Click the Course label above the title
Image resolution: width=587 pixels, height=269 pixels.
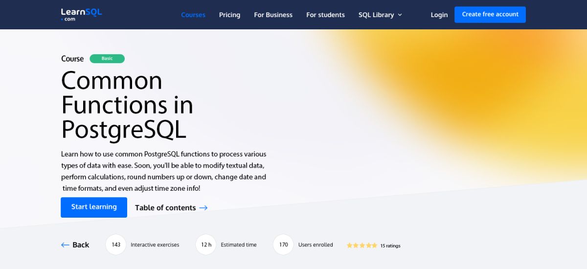pyautogui.click(x=72, y=59)
